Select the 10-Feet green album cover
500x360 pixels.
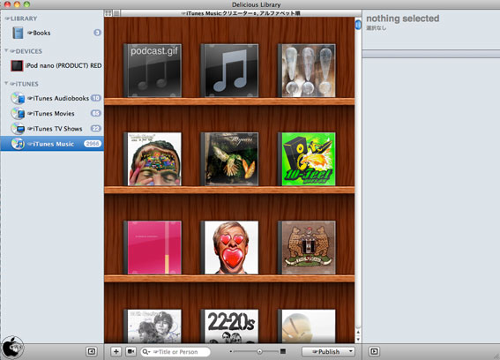tap(307, 159)
